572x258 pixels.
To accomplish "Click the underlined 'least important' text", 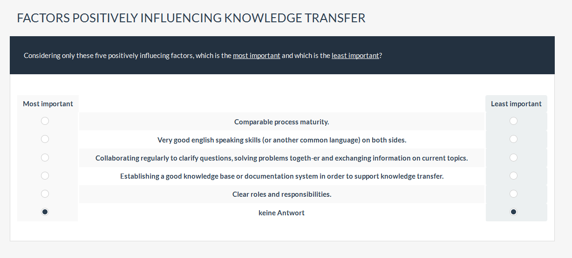I will 355,56.
